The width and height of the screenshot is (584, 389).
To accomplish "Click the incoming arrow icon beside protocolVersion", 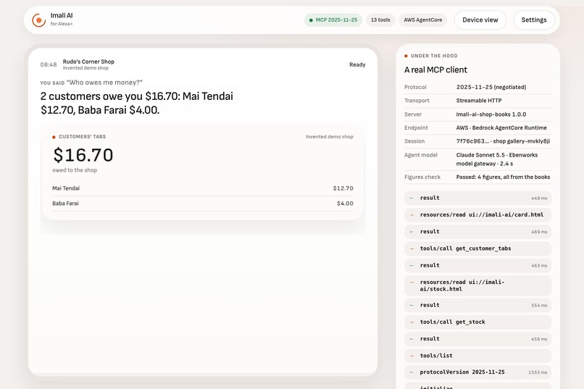I will tap(412, 372).
